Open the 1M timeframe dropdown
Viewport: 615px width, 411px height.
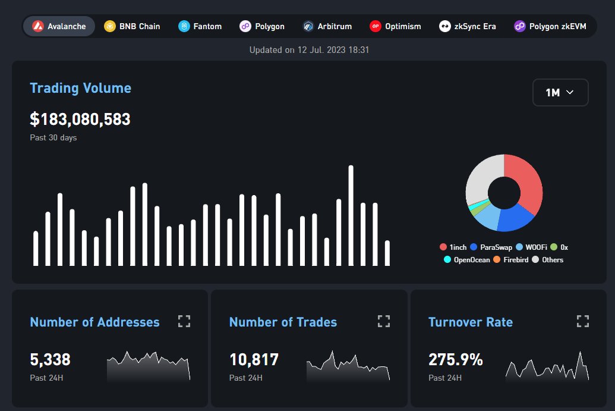[x=560, y=92]
